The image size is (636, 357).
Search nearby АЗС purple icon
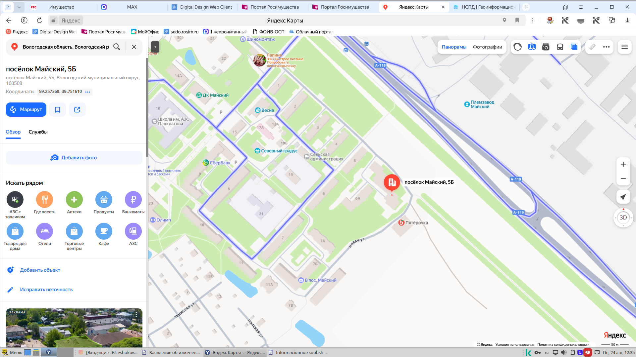coord(133,234)
